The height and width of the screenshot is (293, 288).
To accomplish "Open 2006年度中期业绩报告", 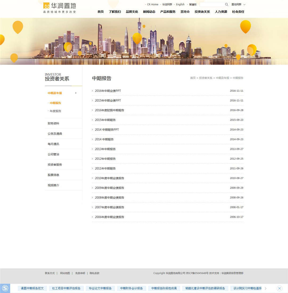I will (x=109, y=217).
